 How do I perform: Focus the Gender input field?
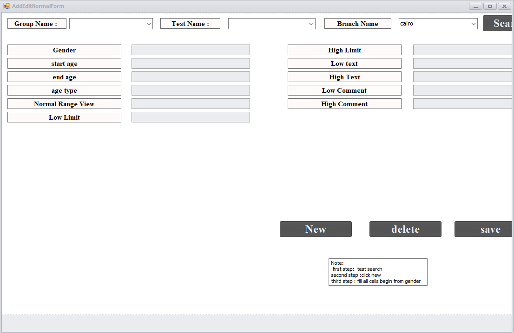[x=191, y=50]
